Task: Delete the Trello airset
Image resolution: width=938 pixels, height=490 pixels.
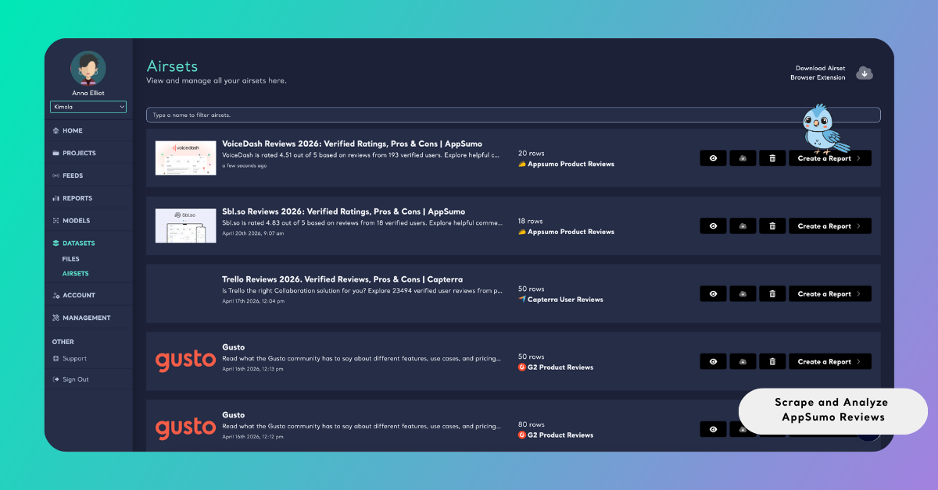Action: coord(772,294)
